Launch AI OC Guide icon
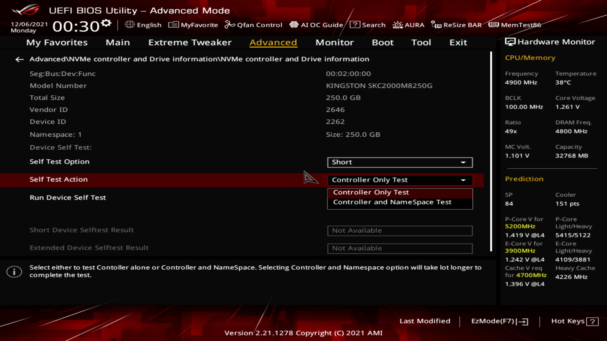The height and width of the screenshot is (341, 607). point(294,25)
